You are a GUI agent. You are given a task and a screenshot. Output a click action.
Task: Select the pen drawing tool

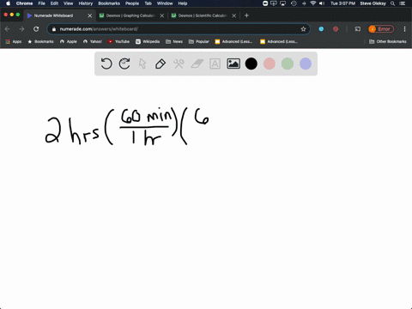click(x=161, y=64)
